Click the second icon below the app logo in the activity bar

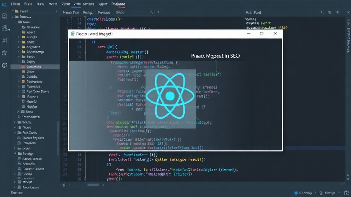4,28
